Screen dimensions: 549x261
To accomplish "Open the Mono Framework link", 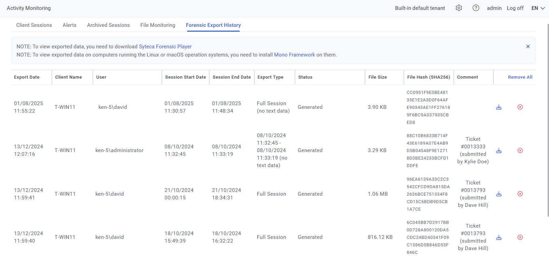I will (294, 55).
